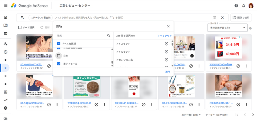The width and height of the screenshot is (257, 122).
Task: Open the Ads icon in sidebar
Action: point(5,25)
